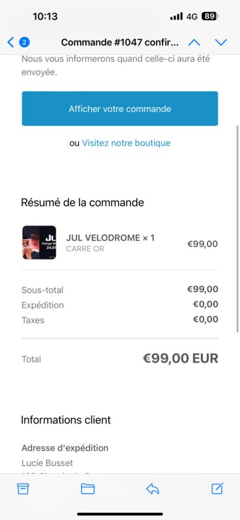Tap the Lucie Busset shipping name

pyautogui.click(x=47, y=463)
